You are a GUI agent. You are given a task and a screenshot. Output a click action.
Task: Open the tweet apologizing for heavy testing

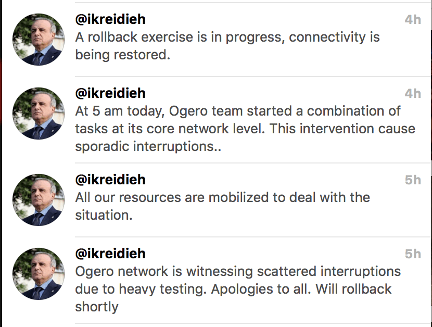(x=238, y=289)
